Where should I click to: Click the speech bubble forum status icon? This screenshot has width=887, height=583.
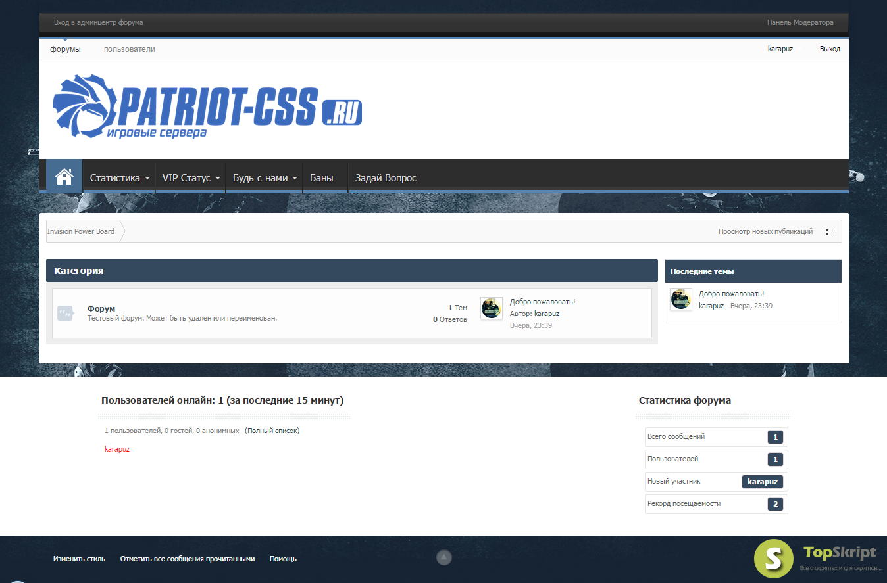pos(65,313)
